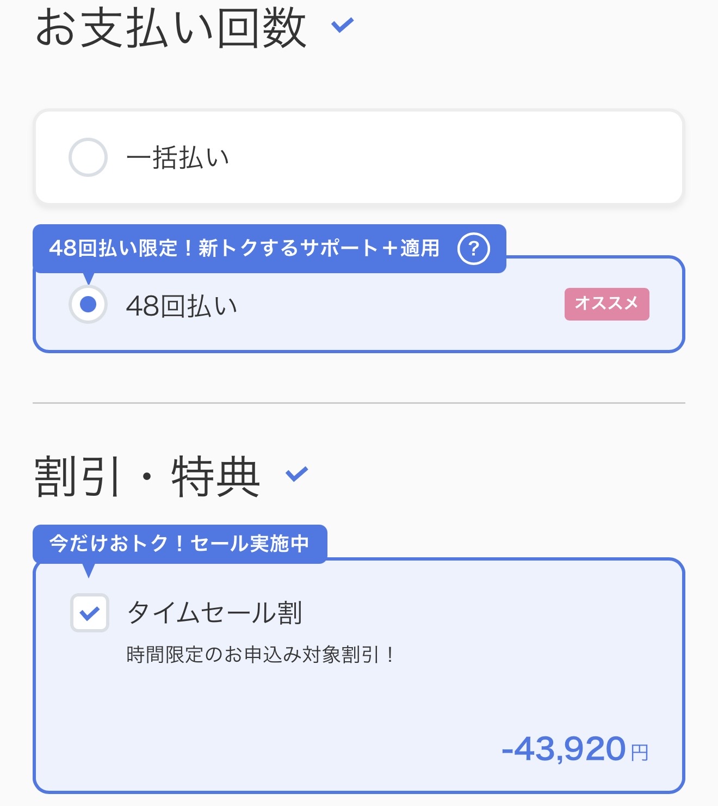The image size is (718, 806).
Task: Click the -43,920 discount amount
Action: [x=564, y=749]
